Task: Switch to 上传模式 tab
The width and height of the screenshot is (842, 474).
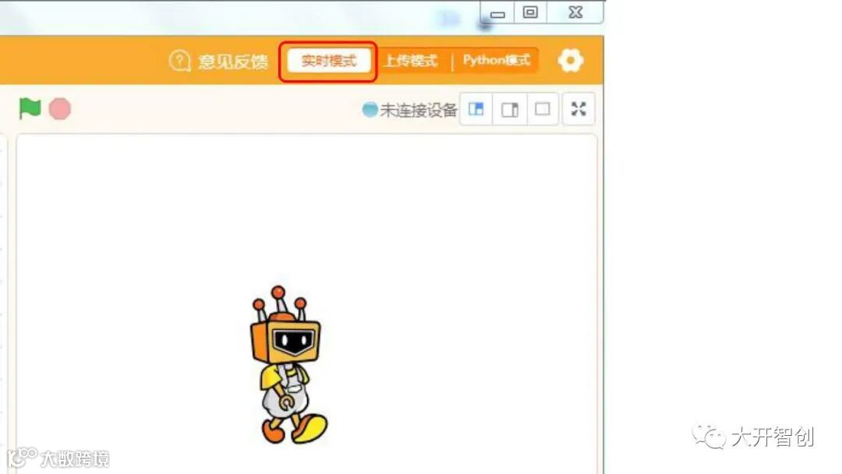Action: [x=411, y=61]
